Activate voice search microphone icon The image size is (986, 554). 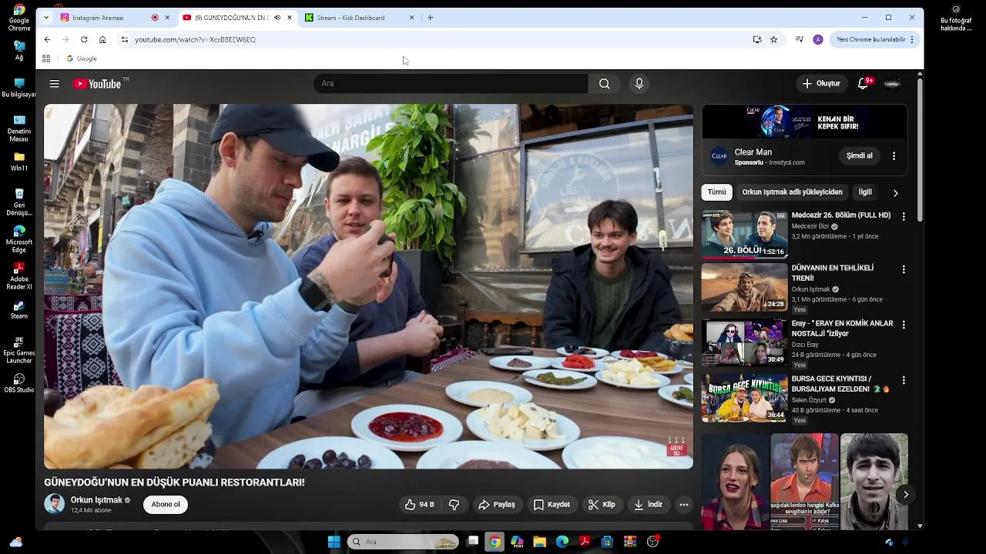click(639, 84)
